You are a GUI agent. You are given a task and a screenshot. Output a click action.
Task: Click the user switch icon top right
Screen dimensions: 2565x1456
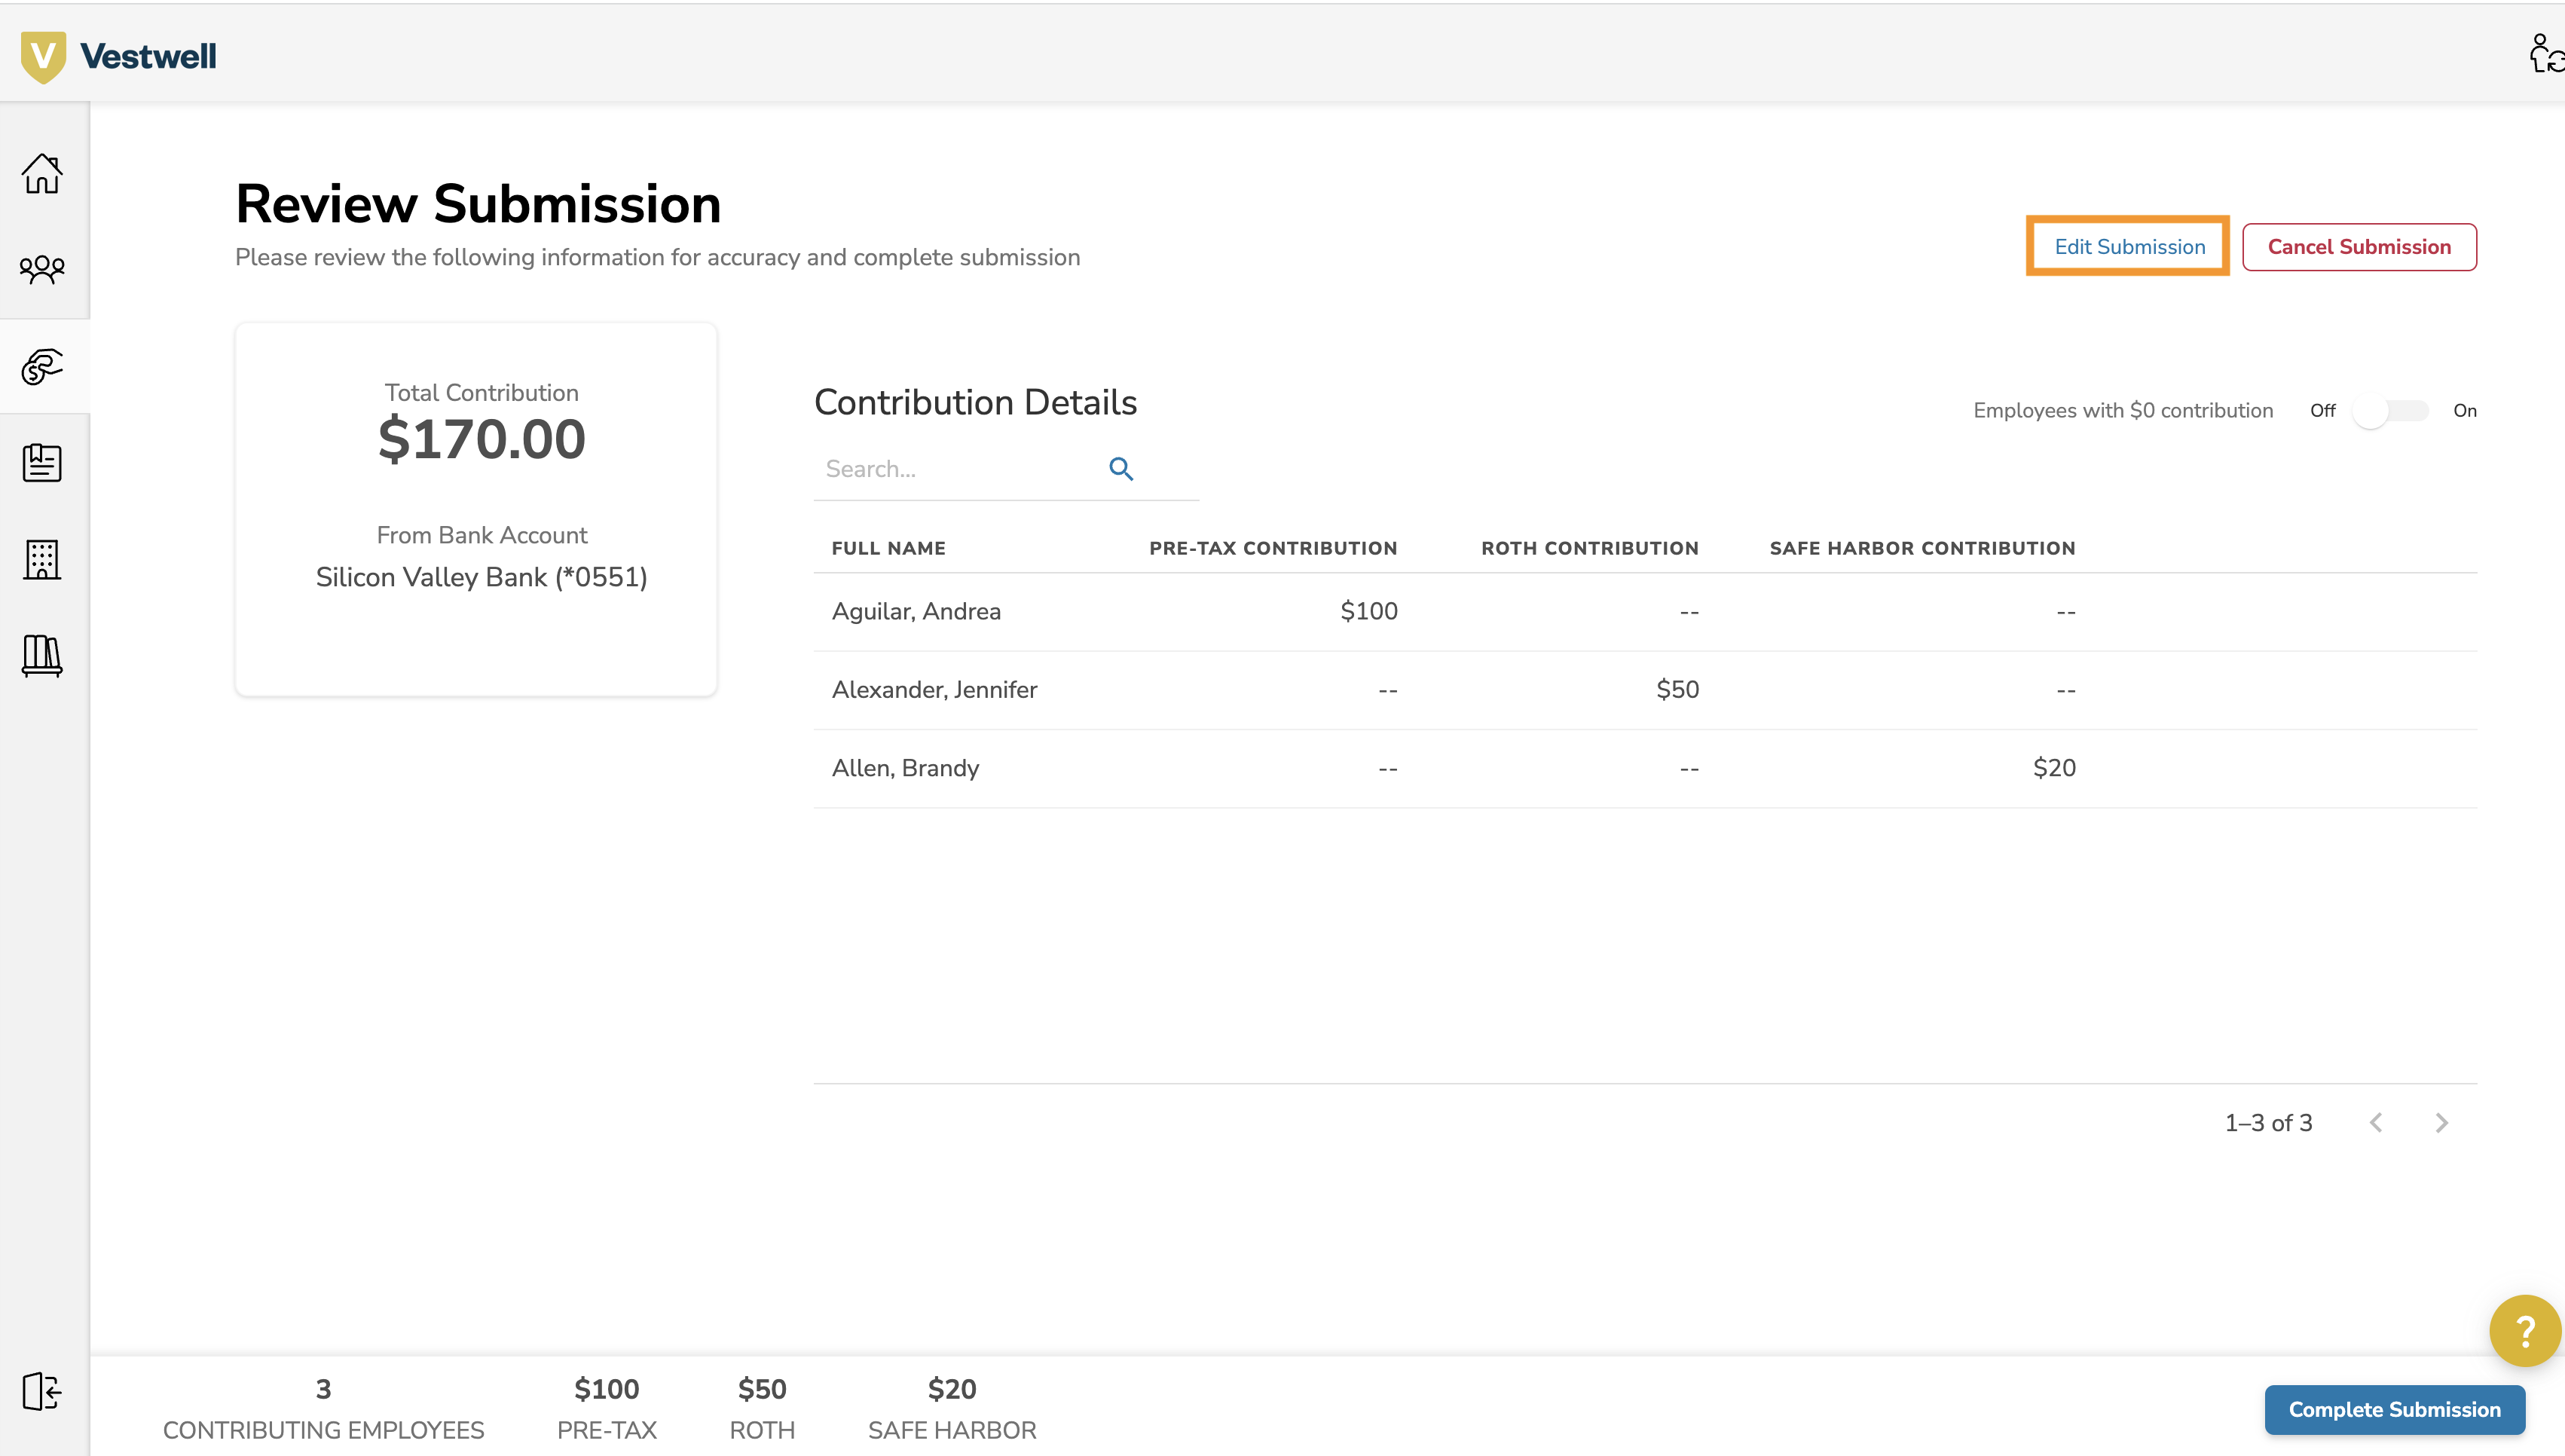point(2545,54)
